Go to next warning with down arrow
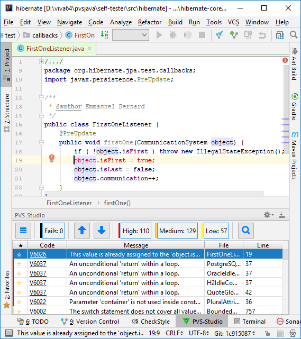This screenshot has height=339, width=301. click(x=102, y=231)
